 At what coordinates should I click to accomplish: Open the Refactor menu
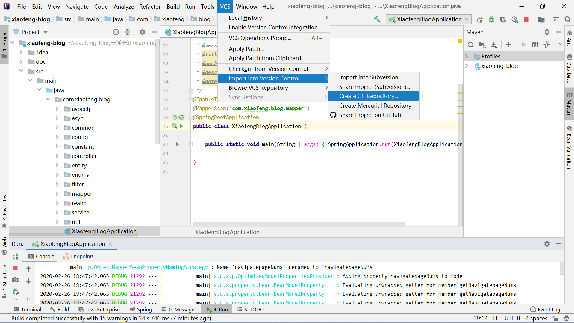(x=150, y=7)
